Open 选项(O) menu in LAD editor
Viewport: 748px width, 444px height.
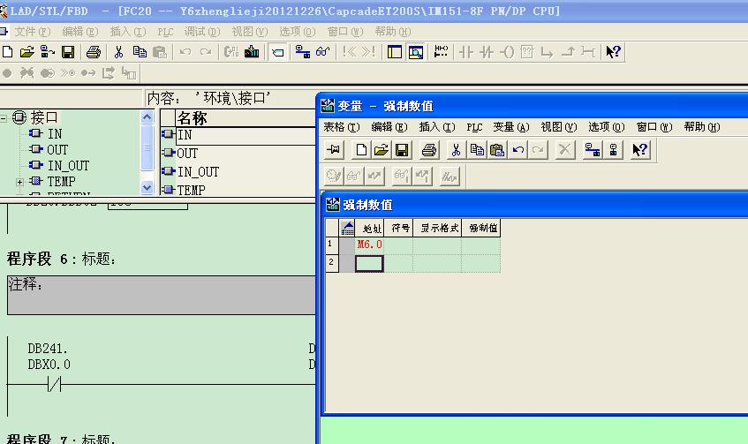click(x=298, y=32)
